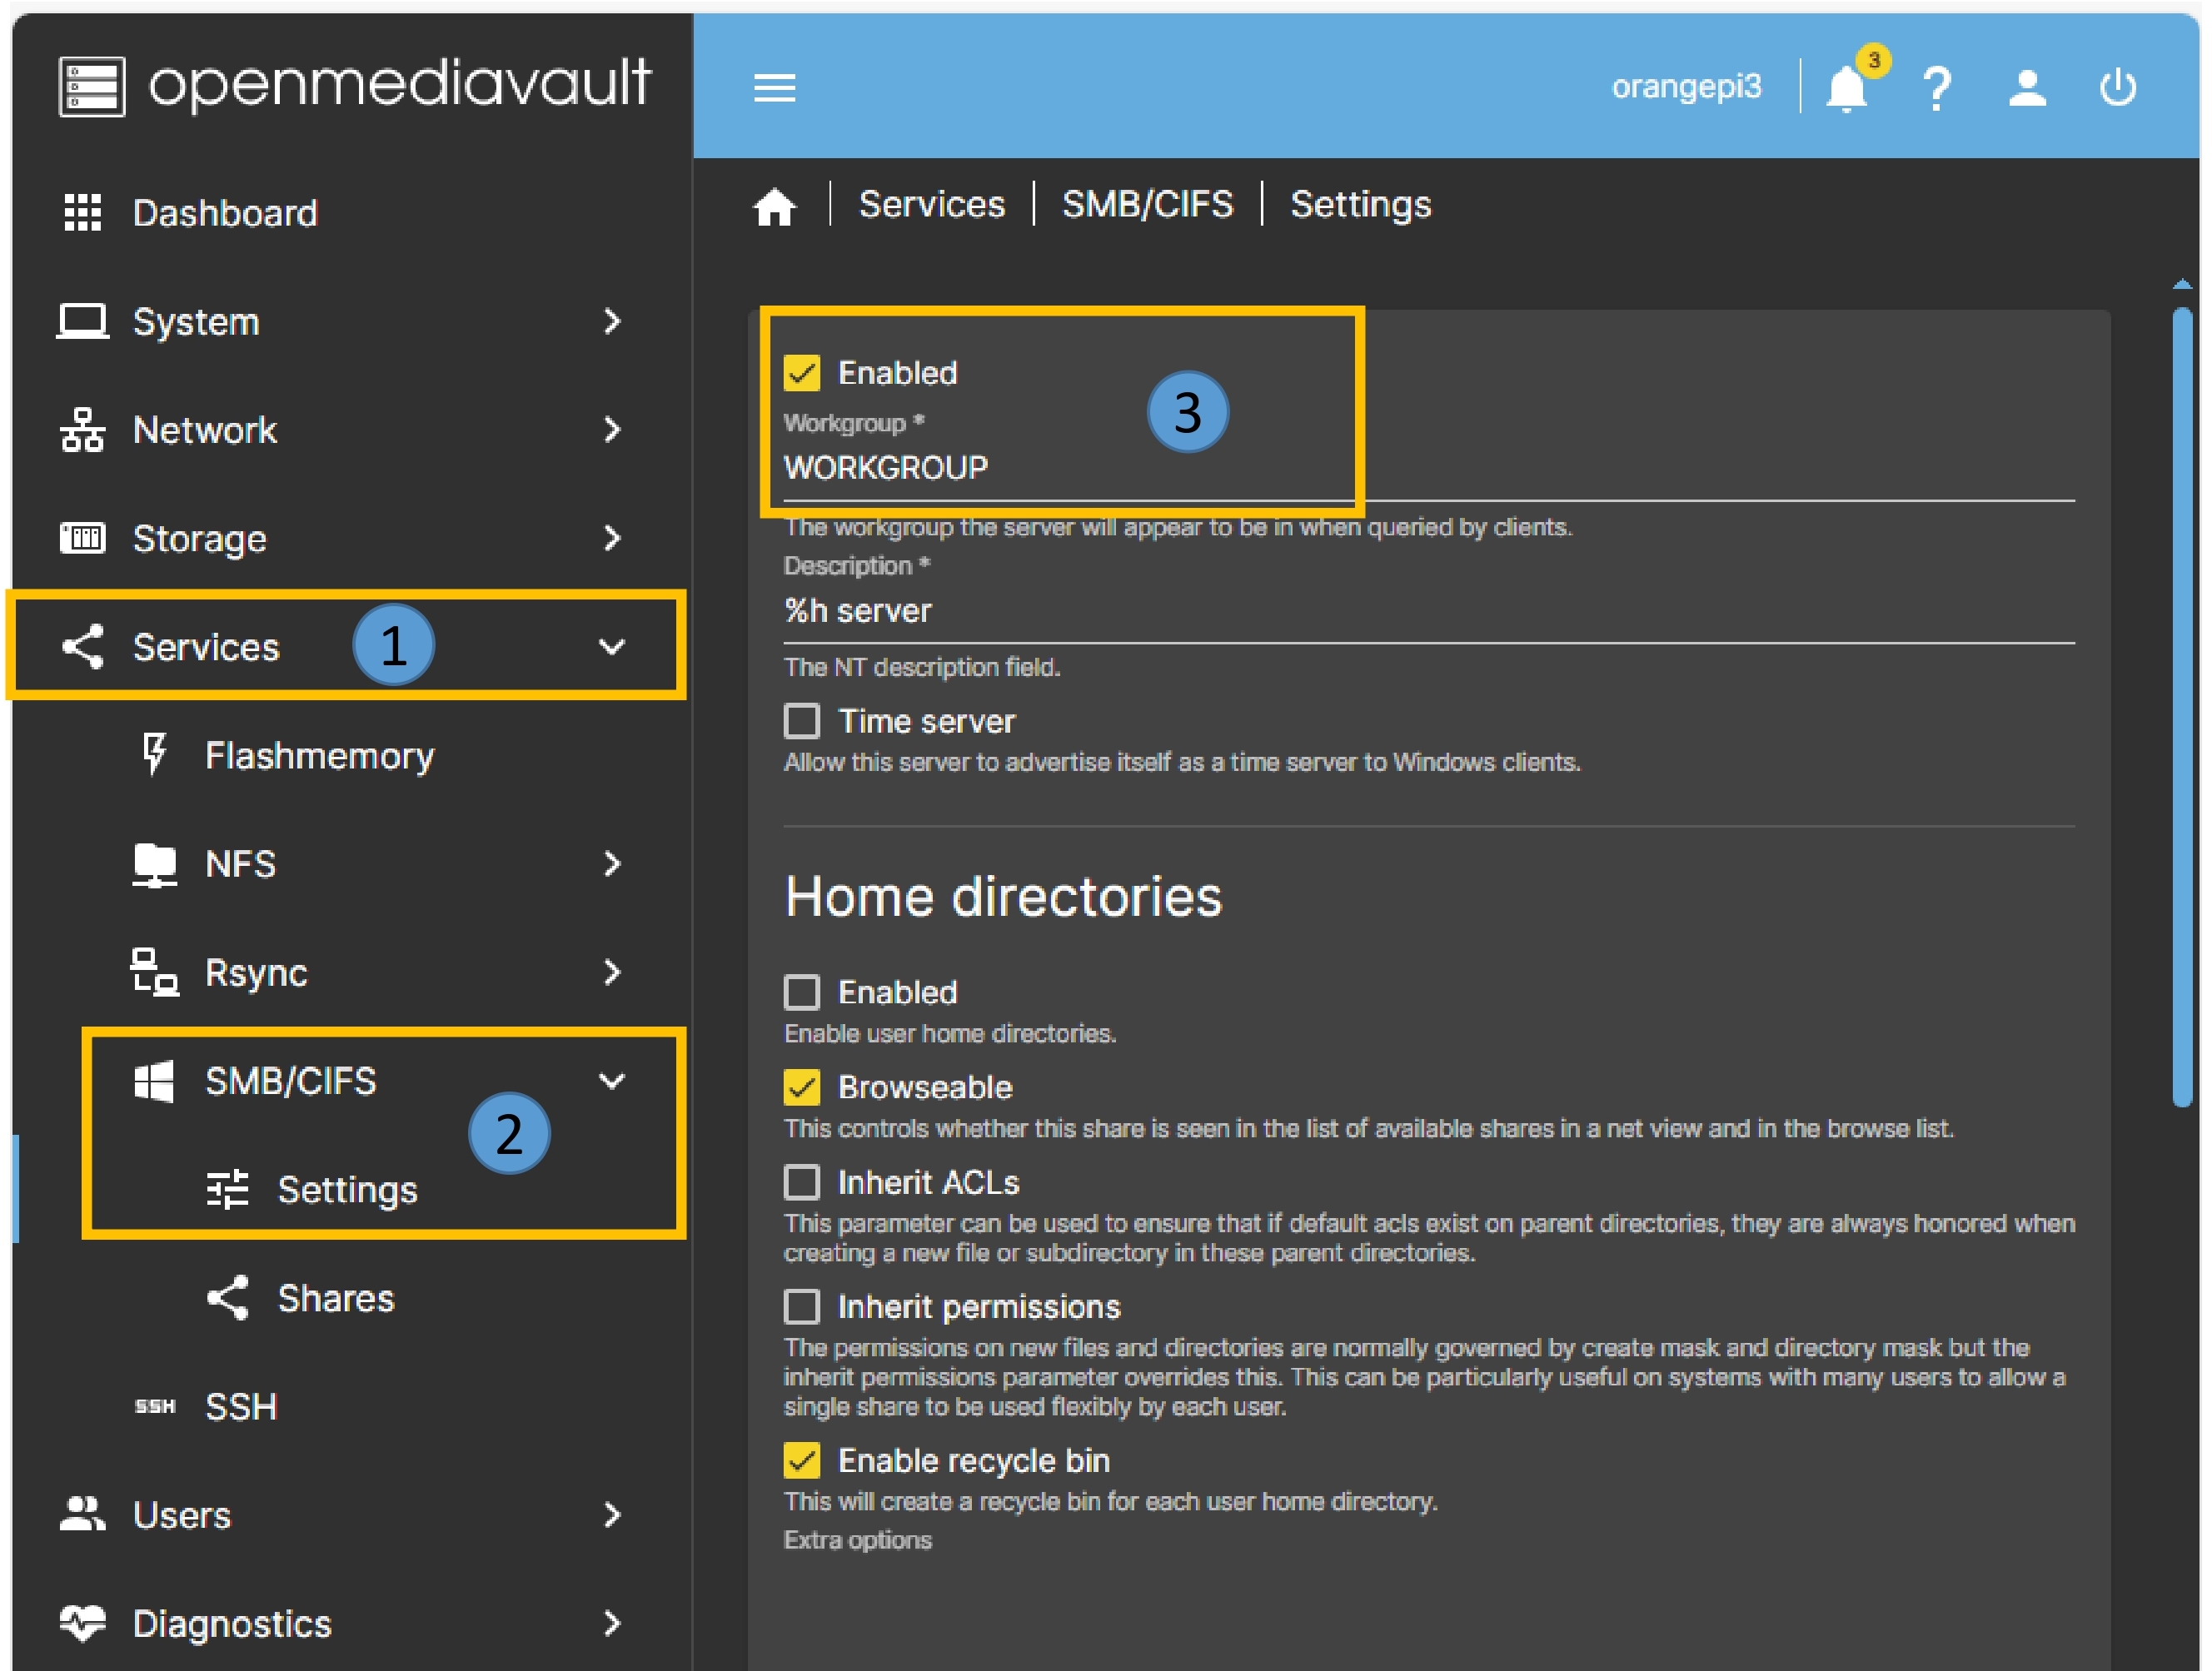
Task: Click the Home directories heading
Action: click(1003, 896)
